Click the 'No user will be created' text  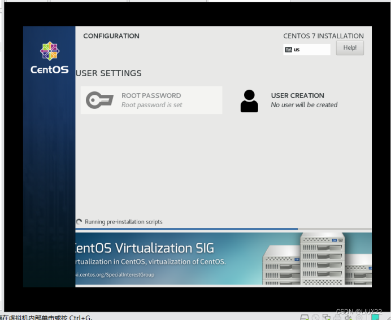(x=304, y=105)
